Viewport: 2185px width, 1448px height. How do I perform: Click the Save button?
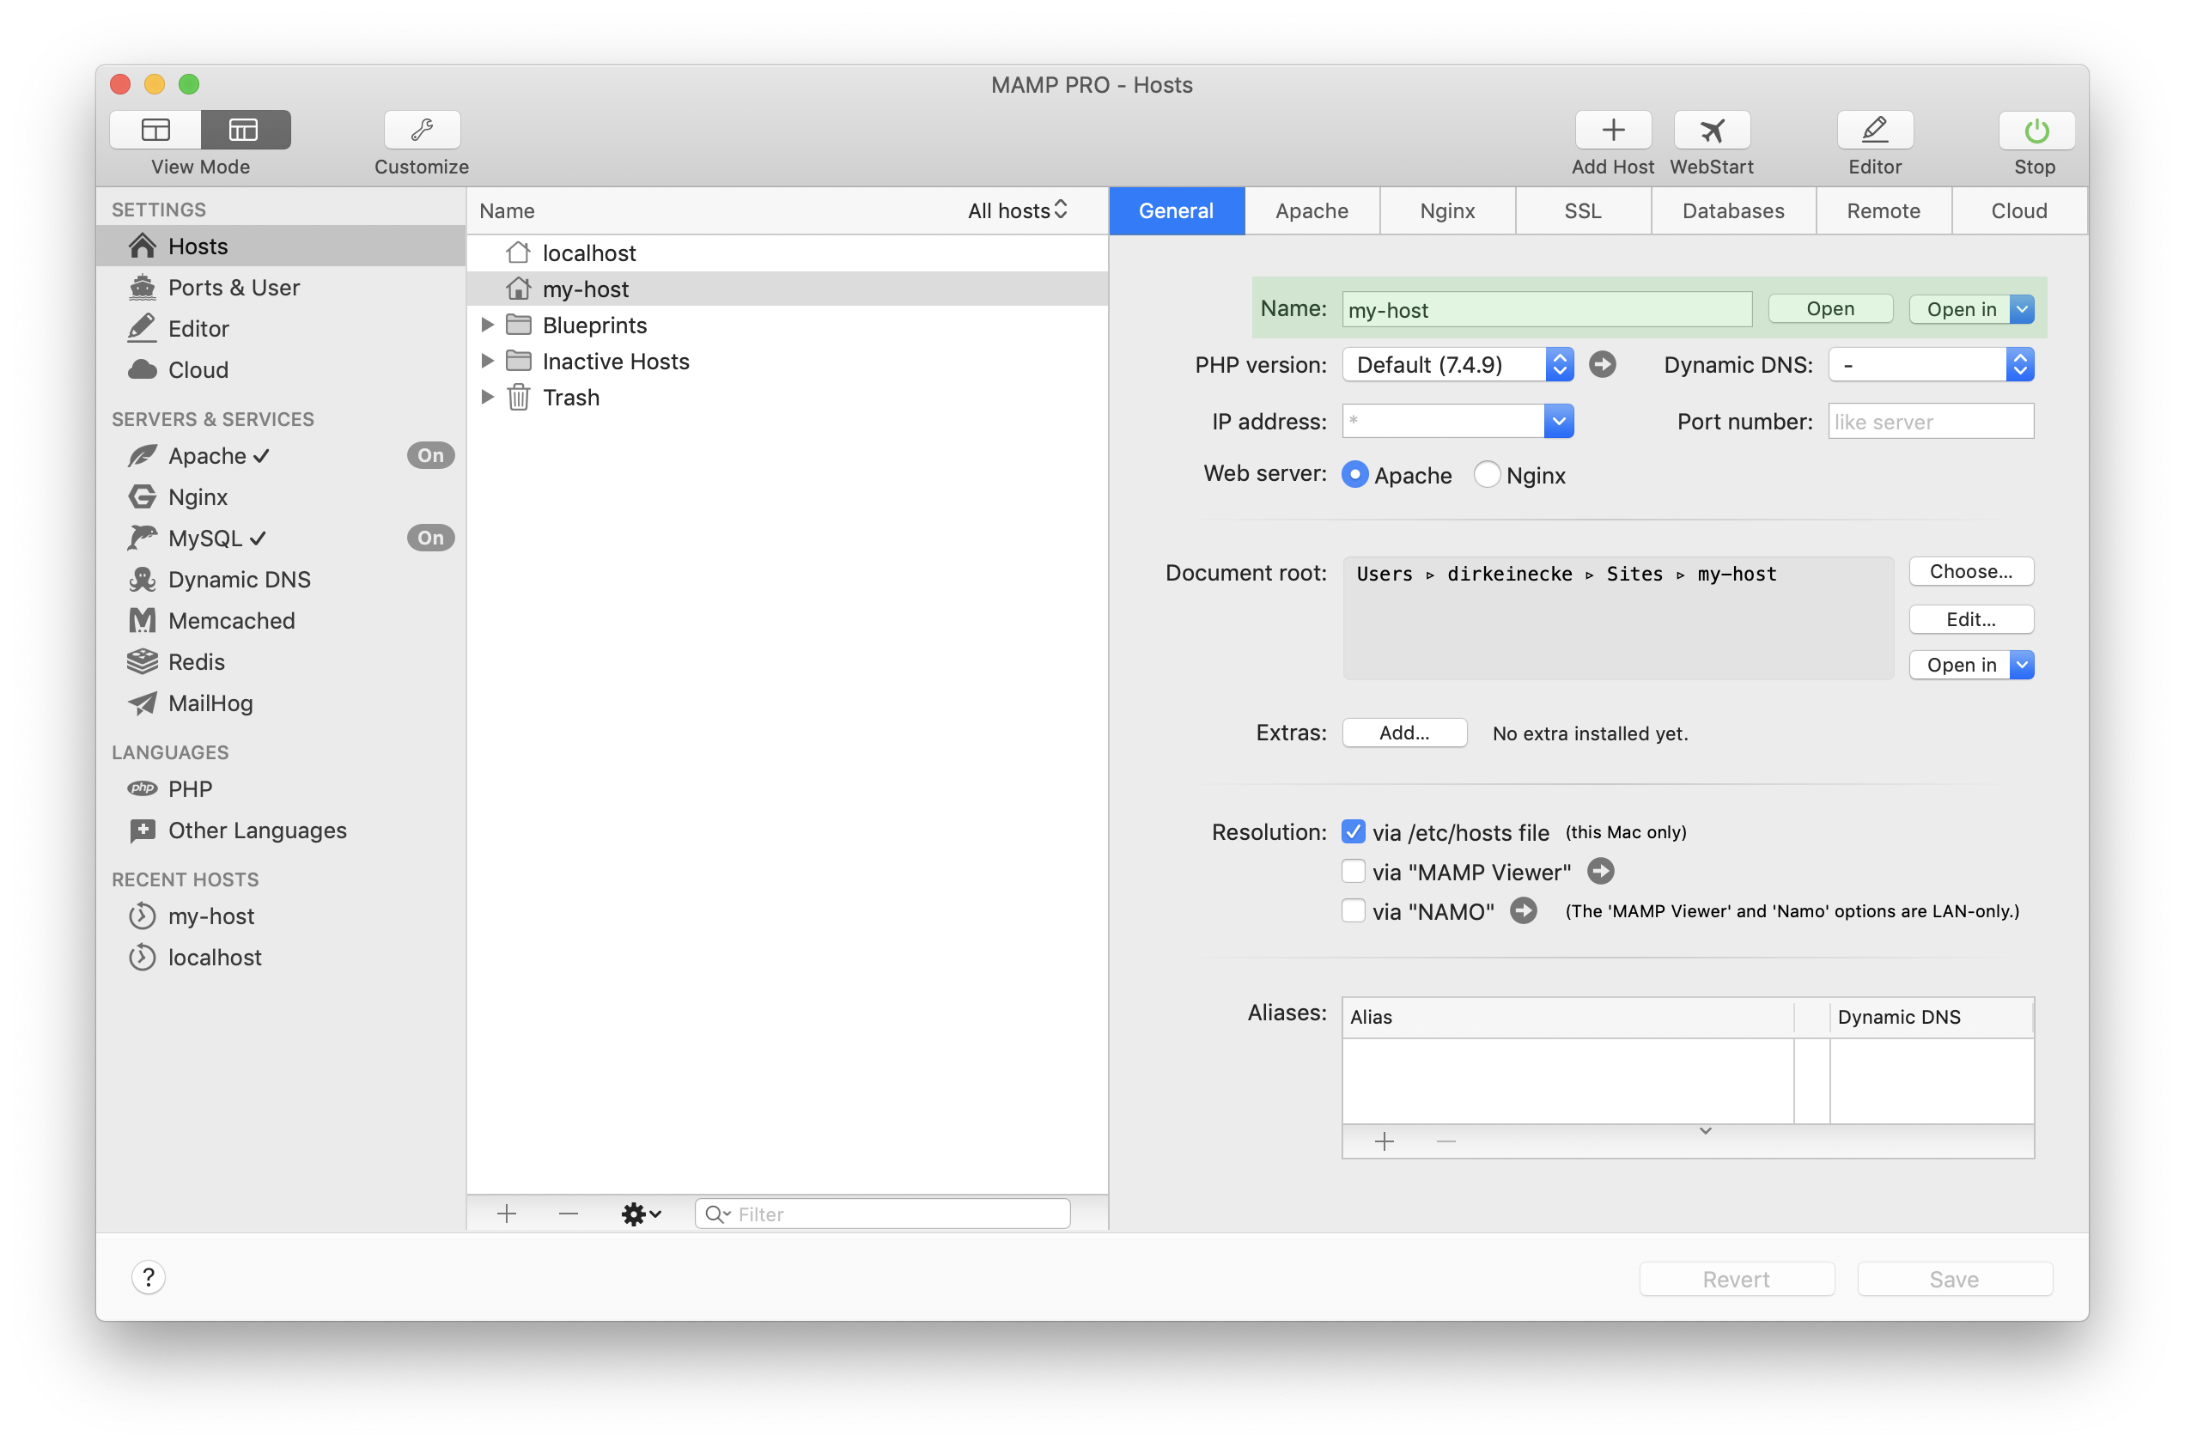(x=1953, y=1278)
